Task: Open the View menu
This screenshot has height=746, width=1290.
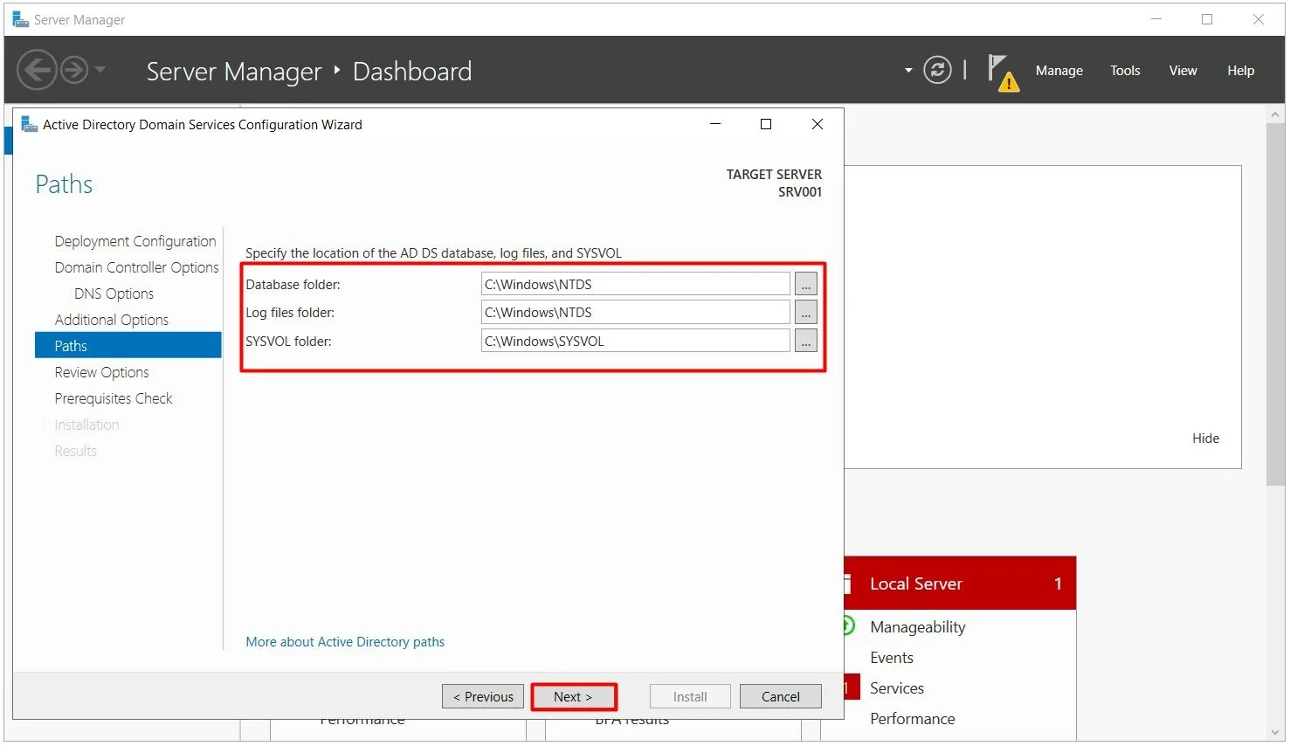Action: (x=1183, y=71)
